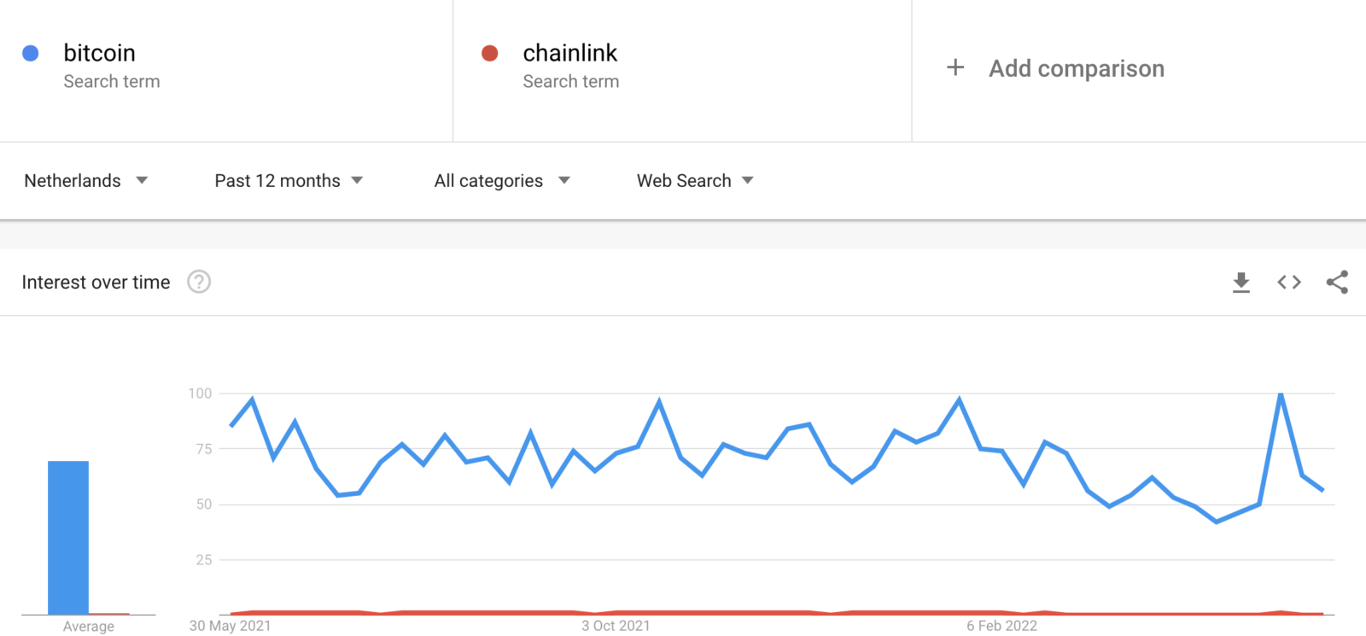Screen dimensions: 1366x636
Task: Click the Interest over time heading
Action: pyautogui.click(x=96, y=283)
